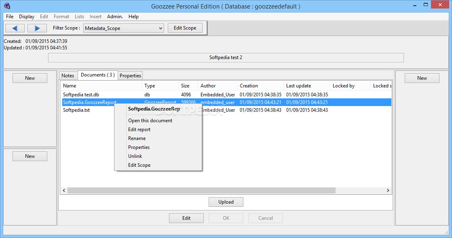Click the Cancel button

point(266,218)
